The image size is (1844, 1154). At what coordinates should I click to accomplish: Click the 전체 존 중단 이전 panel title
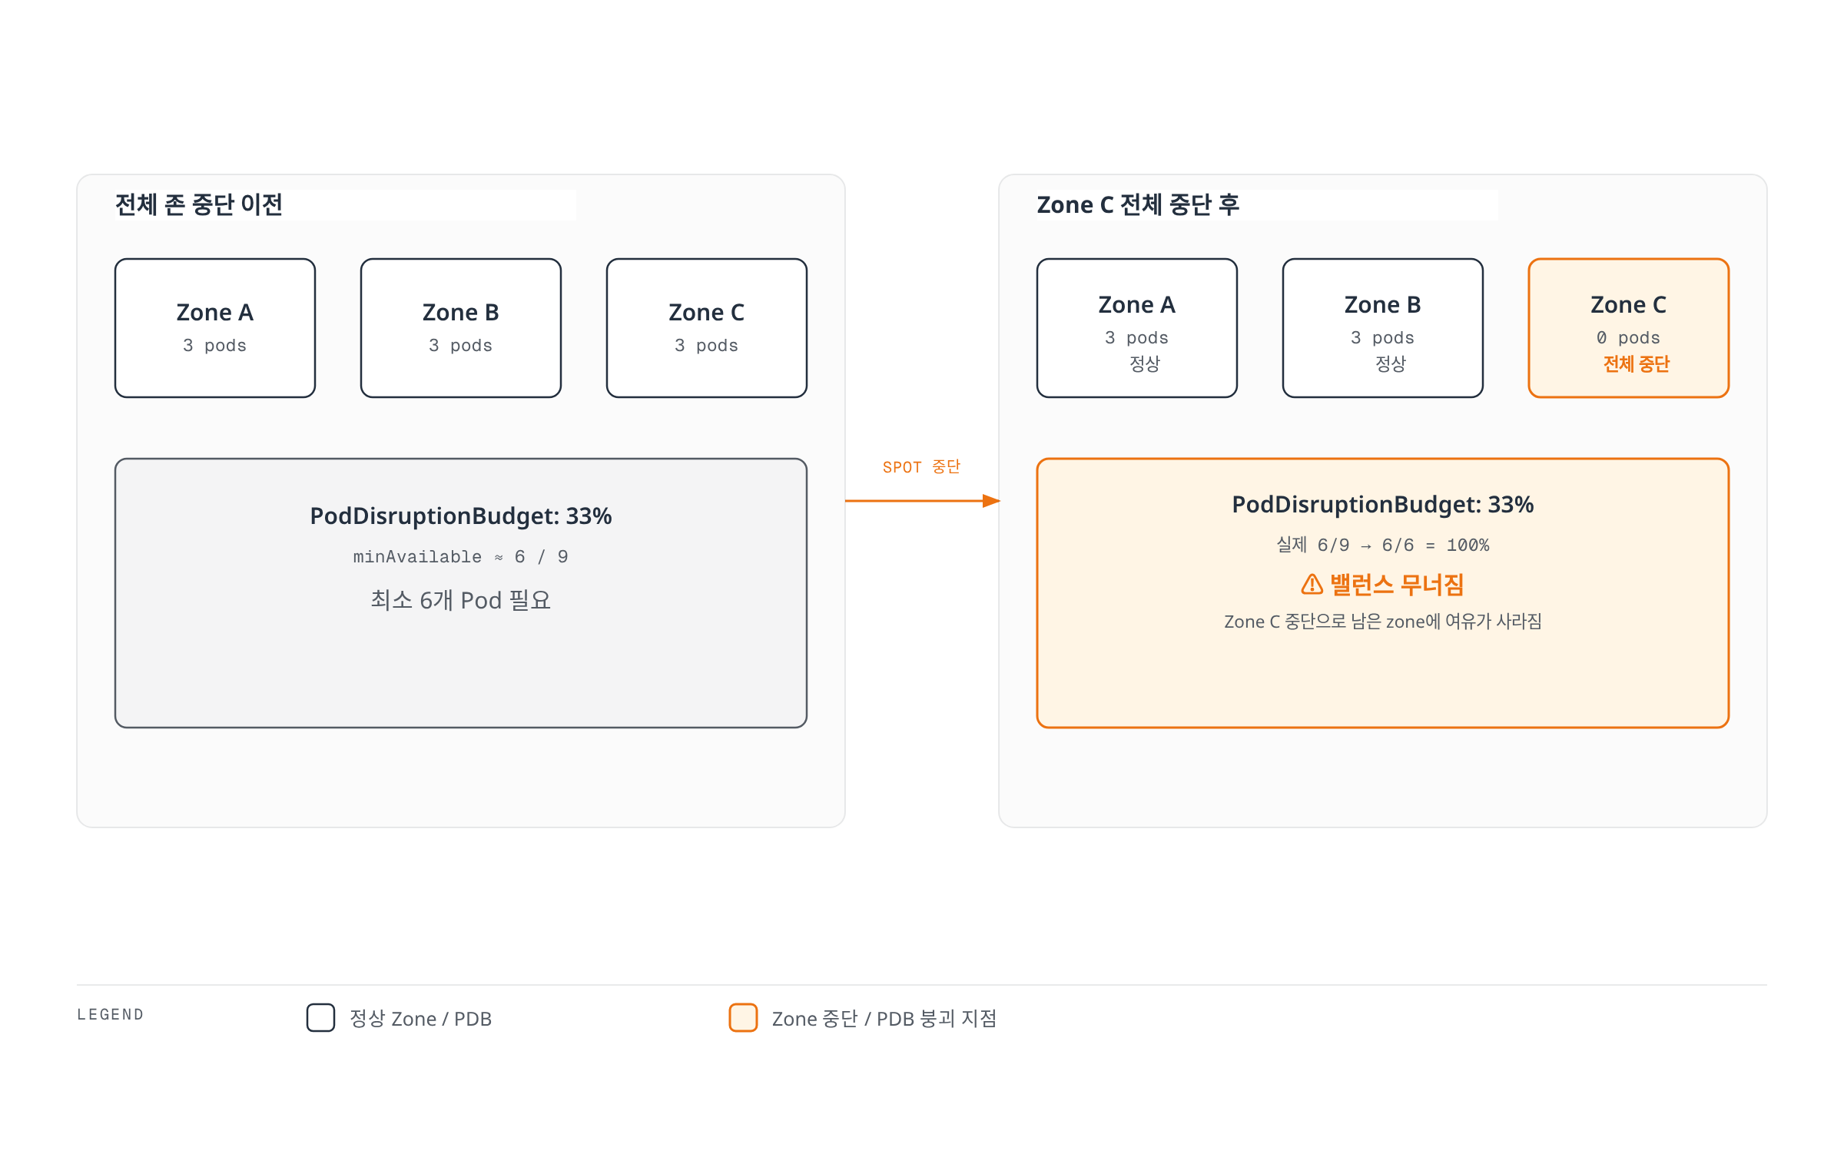click(199, 205)
